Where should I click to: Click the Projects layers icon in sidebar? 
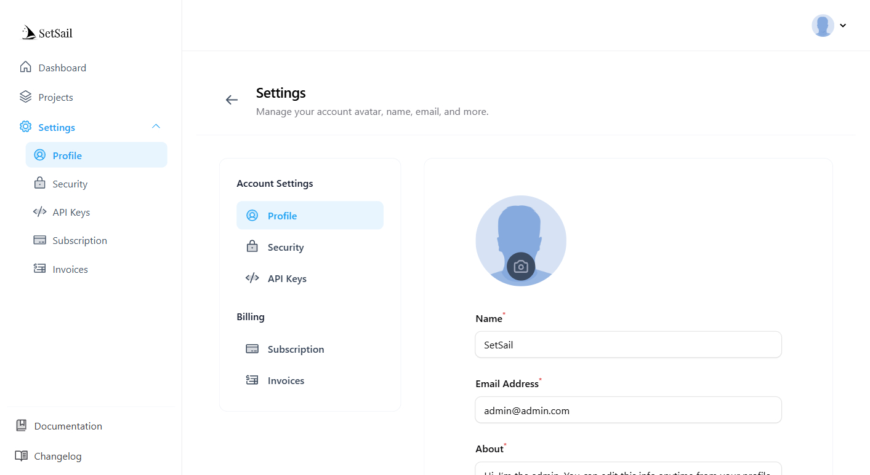[x=25, y=96]
